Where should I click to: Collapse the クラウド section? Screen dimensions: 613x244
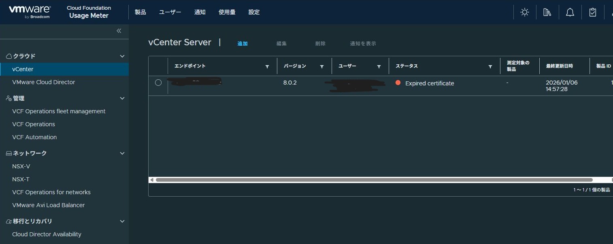click(x=122, y=56)
